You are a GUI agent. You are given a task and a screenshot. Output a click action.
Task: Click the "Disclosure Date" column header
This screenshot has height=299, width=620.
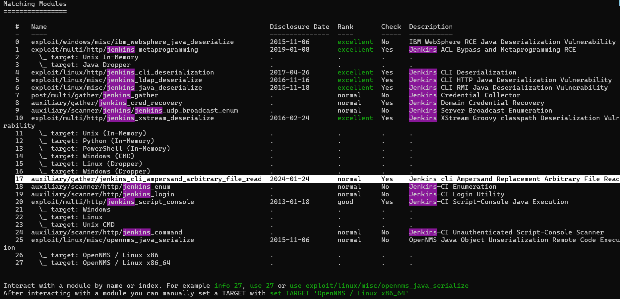coord(300,27)
